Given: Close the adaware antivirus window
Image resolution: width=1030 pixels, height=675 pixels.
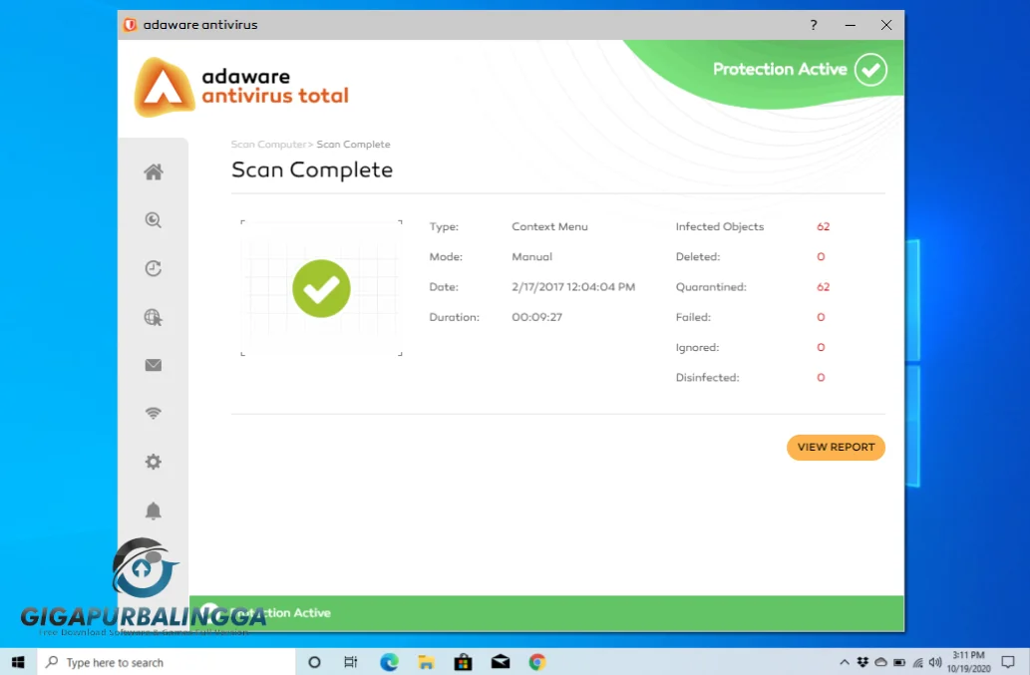Looking at the screenshot, I should [x=886, y=25].
